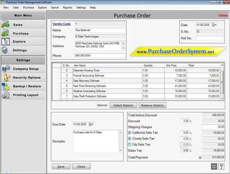Toggle the County Sale Tax checkbox

[x=130, y=139]
